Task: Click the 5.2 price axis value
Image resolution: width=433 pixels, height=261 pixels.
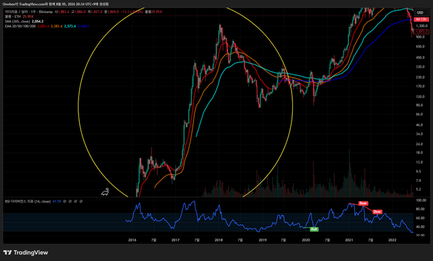Action: click(x=418, y=189)
